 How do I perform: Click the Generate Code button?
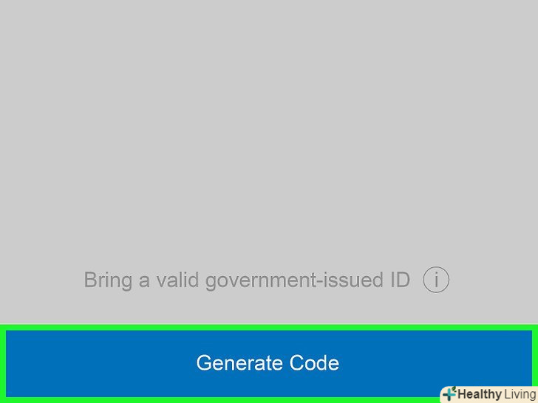tap(269, 364)
